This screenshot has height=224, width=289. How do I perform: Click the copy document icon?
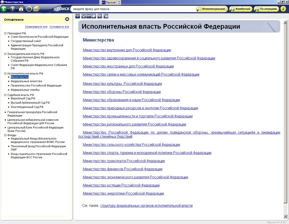[x=100, y=16]
